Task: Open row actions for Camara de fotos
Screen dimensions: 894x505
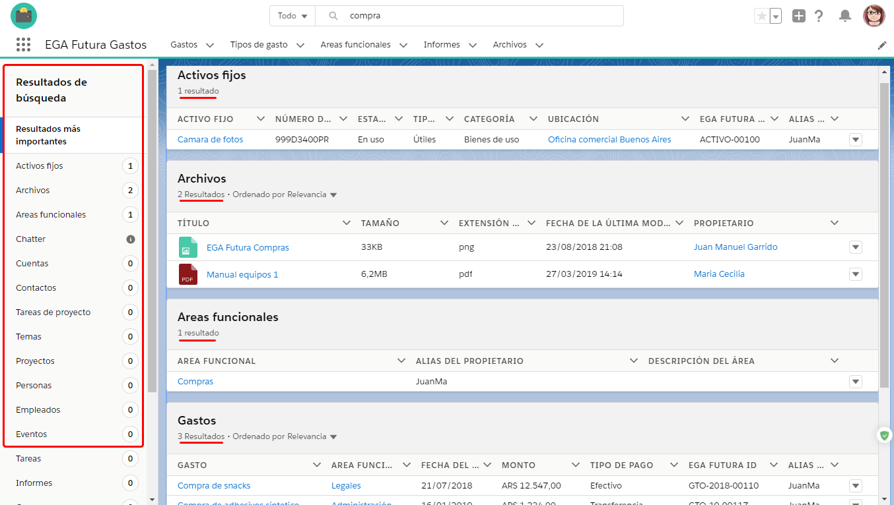Action: (856, 140)
